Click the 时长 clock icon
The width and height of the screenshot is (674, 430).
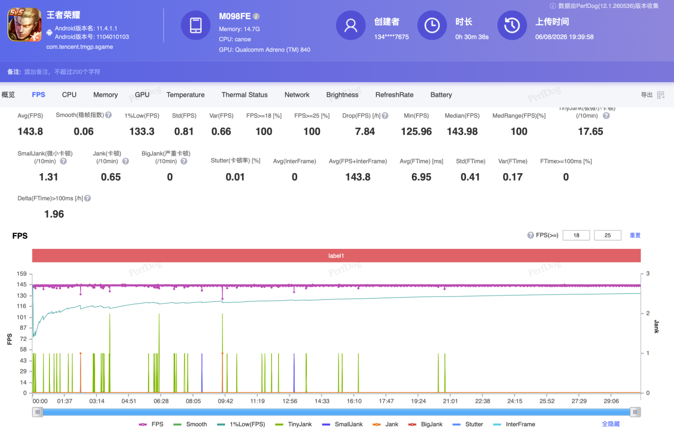point(432,25)
